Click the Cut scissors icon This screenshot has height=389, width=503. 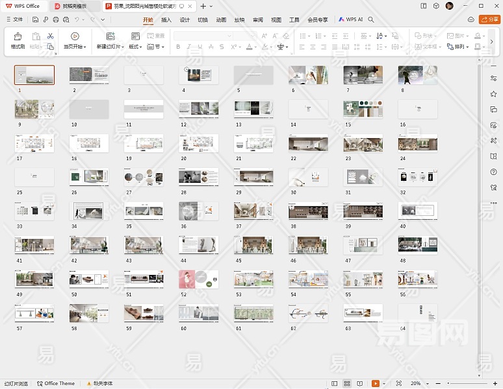50,36
